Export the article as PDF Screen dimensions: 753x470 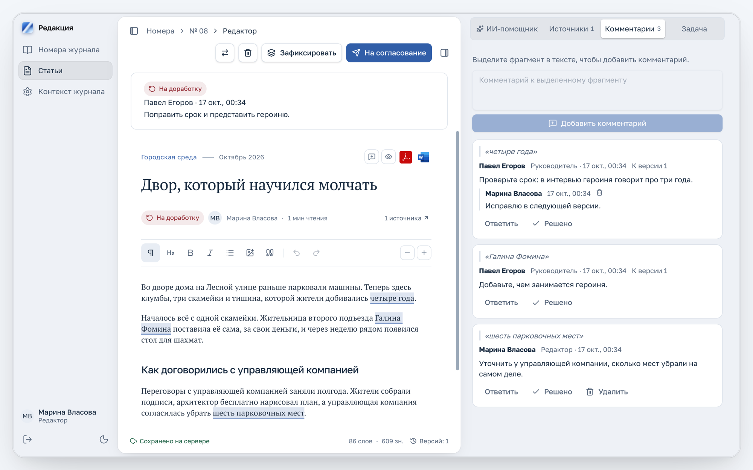[405, 157]
